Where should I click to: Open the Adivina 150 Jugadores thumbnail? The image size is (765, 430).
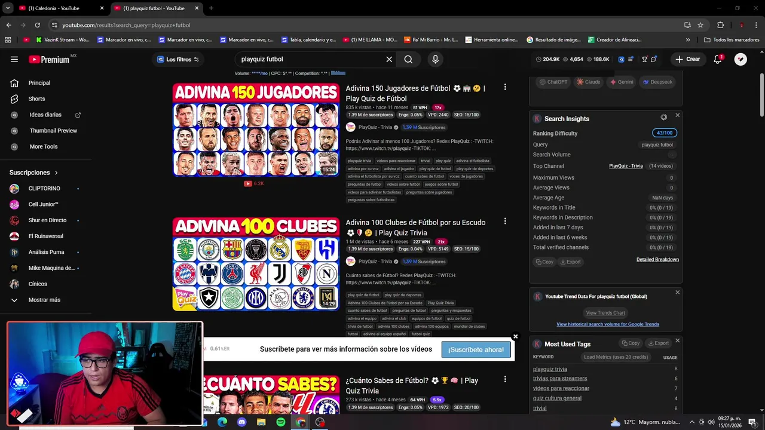[256, 130]
